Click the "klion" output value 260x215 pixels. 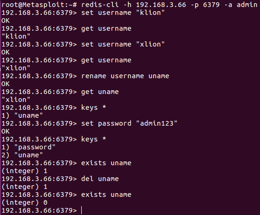[16, 36]
